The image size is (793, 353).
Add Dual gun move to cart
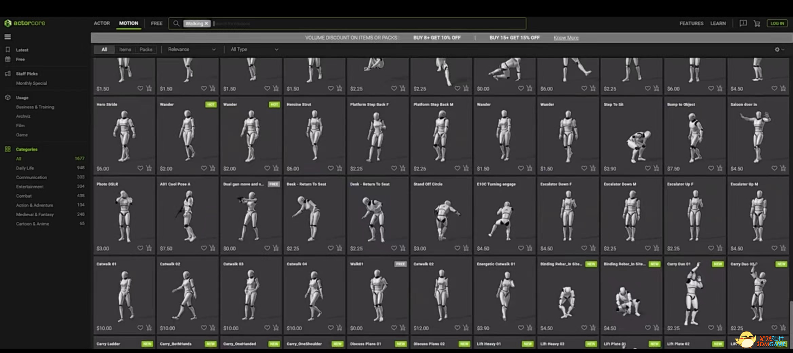coord(276,248)
